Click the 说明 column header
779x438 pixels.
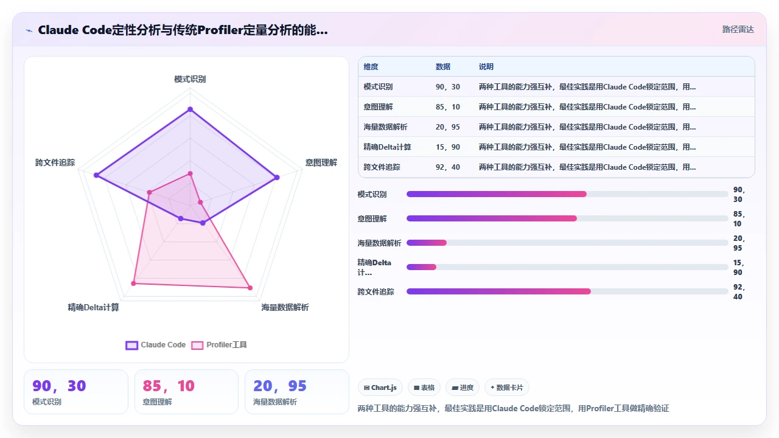click(x=486, y=67)
